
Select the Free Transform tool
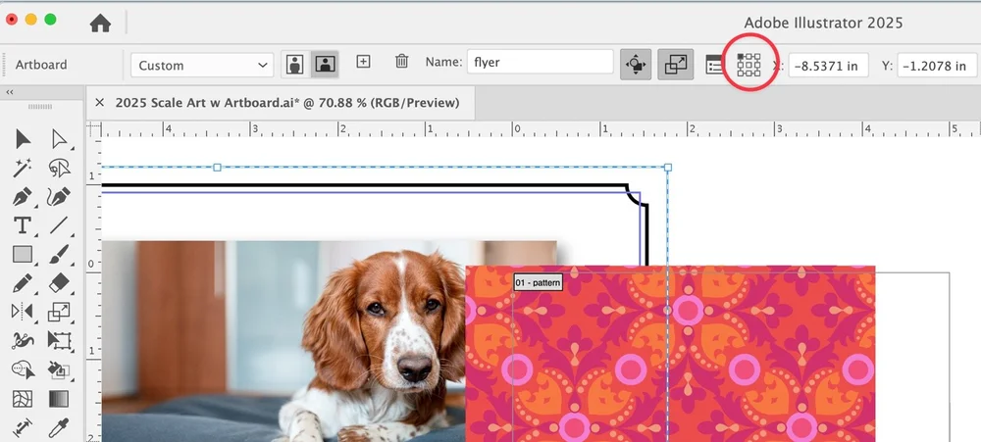pyautogui.click(x=59, y=340)
